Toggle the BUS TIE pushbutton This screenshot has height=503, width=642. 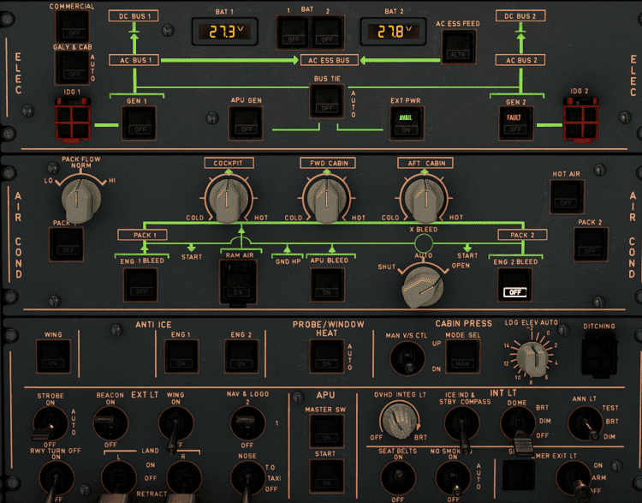[326, 102]
